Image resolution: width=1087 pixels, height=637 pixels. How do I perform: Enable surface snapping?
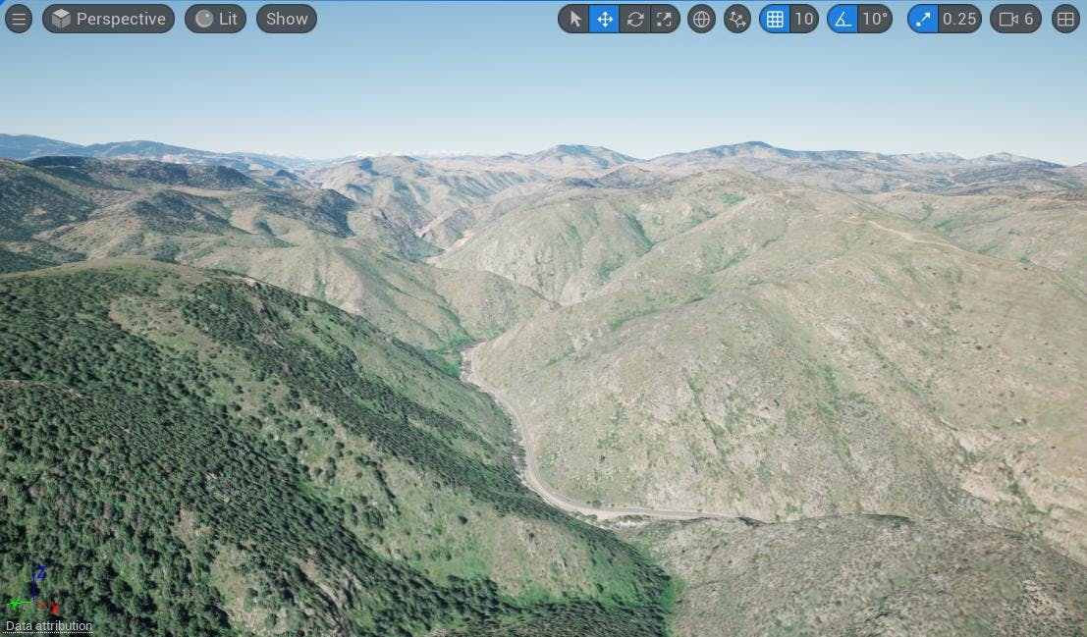[x=736, y=19]
